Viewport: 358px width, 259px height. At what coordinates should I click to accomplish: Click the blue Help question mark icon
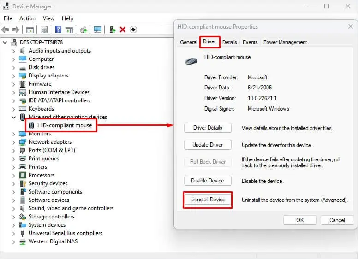(59, 29)
